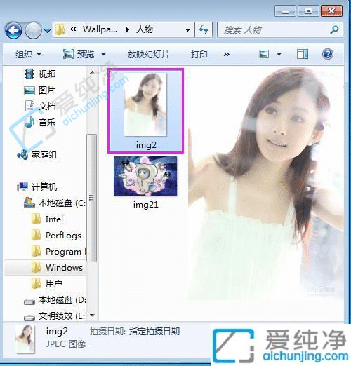
Task: Open 文明绩效 (E:) drive
Action: (55, 316)
